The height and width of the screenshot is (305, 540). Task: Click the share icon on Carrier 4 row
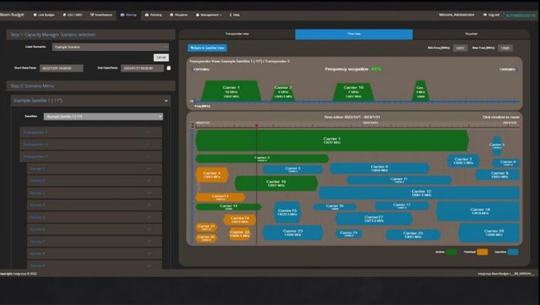pyautogui.click(x=149, y=205)
